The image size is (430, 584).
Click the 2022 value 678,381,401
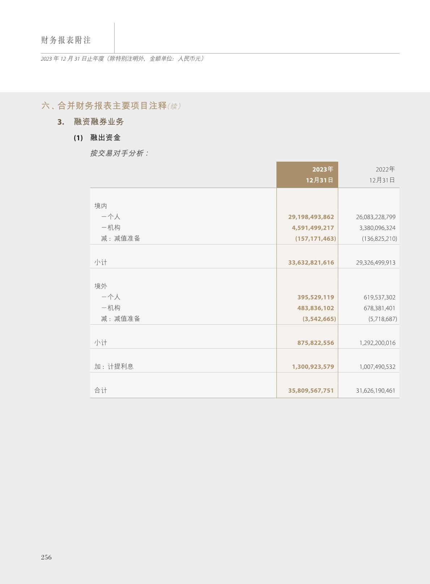point(379,308)
